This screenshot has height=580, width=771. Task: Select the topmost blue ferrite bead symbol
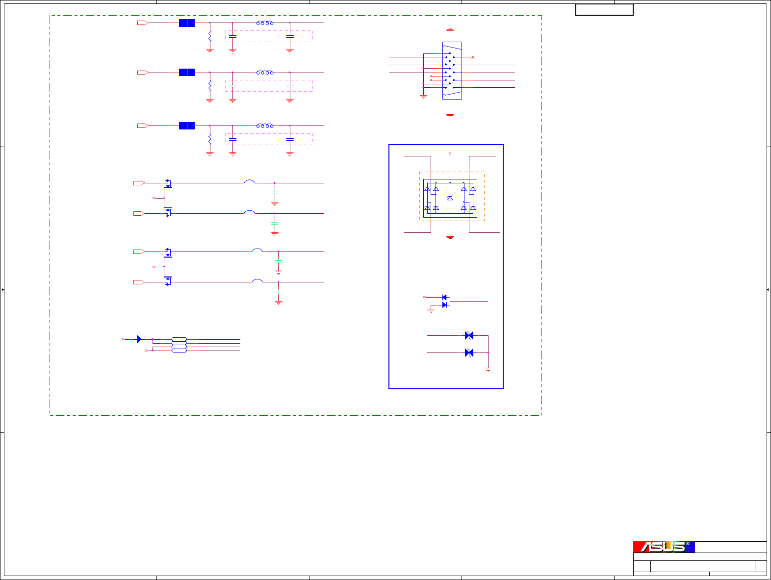tap(187, 23)
